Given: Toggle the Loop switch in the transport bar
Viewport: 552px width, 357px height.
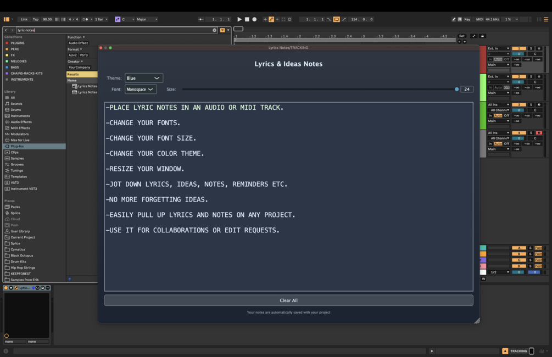Looking at the screenshot, I should point(337,19).
